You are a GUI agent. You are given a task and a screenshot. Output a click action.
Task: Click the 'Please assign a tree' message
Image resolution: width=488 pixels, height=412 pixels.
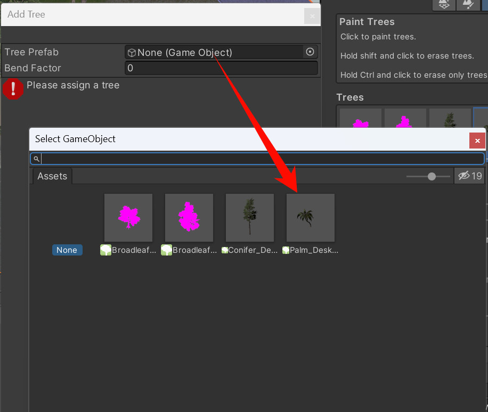tap(73, 85)
